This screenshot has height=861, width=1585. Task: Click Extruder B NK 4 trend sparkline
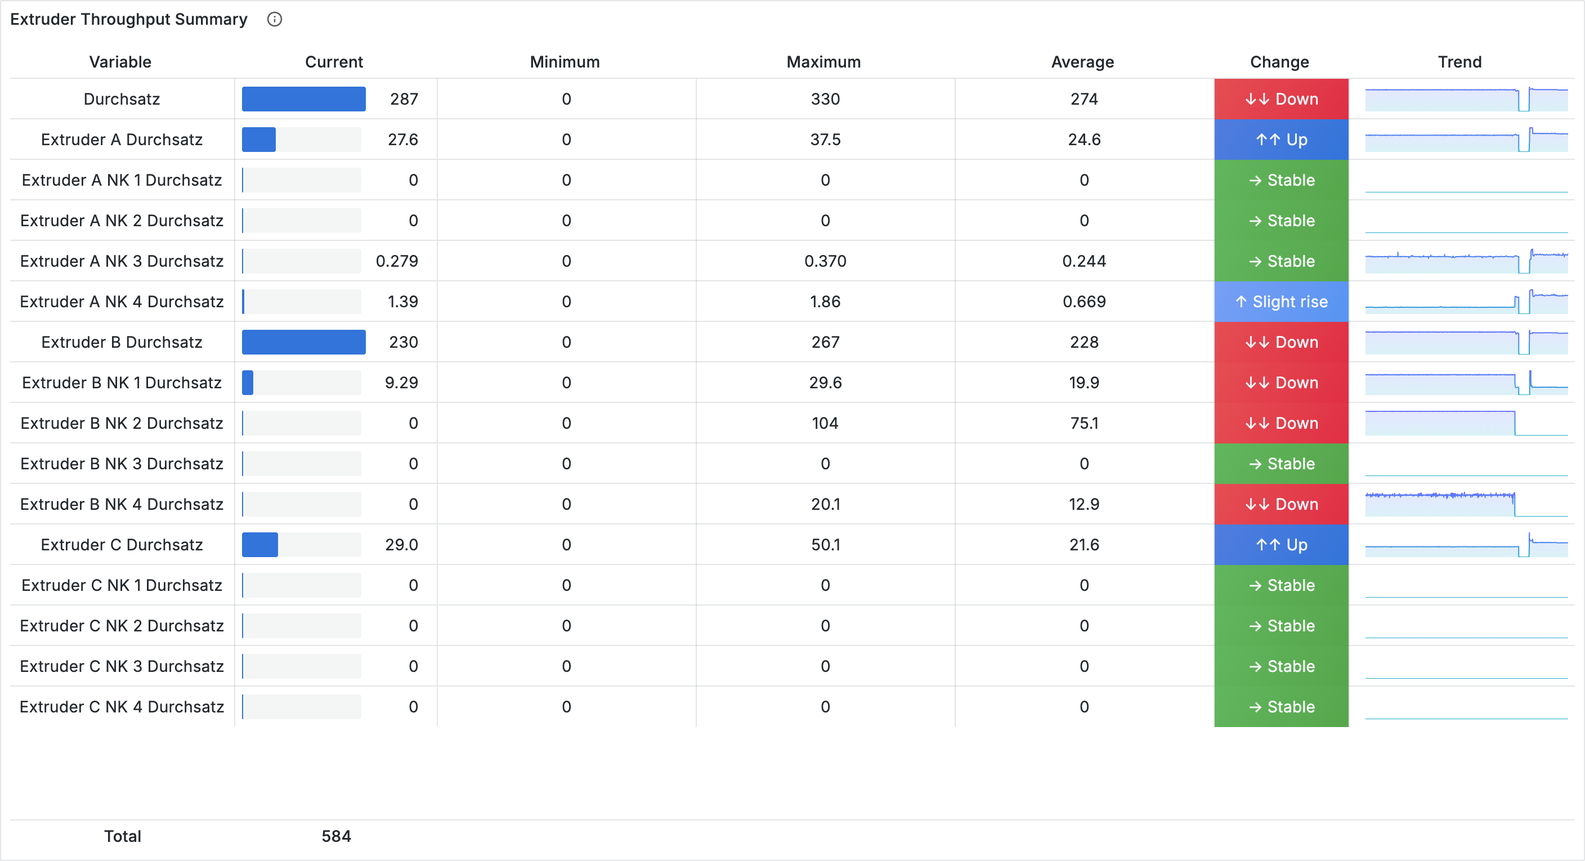1466,504
